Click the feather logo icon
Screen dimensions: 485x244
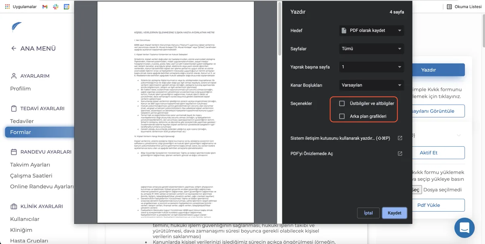(x=17, y=27)
